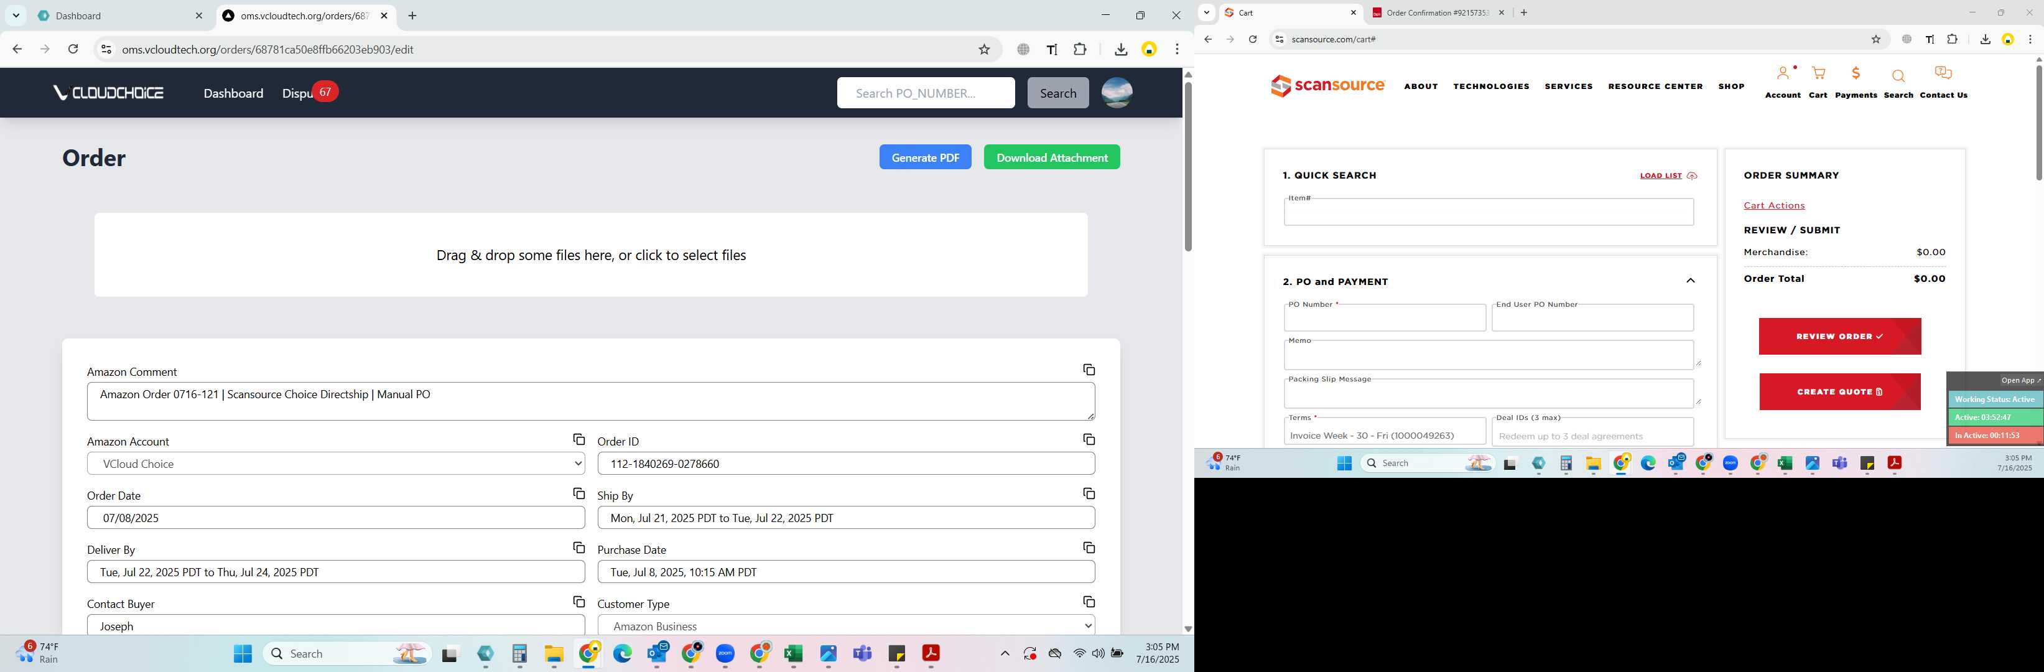Bookmark the OMS order page with star
2044x672 pixels.
984,49
